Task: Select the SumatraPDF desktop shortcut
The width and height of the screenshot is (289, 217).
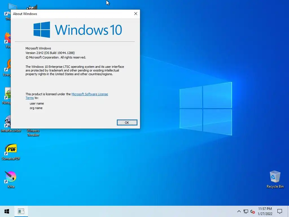Action: 11,152
